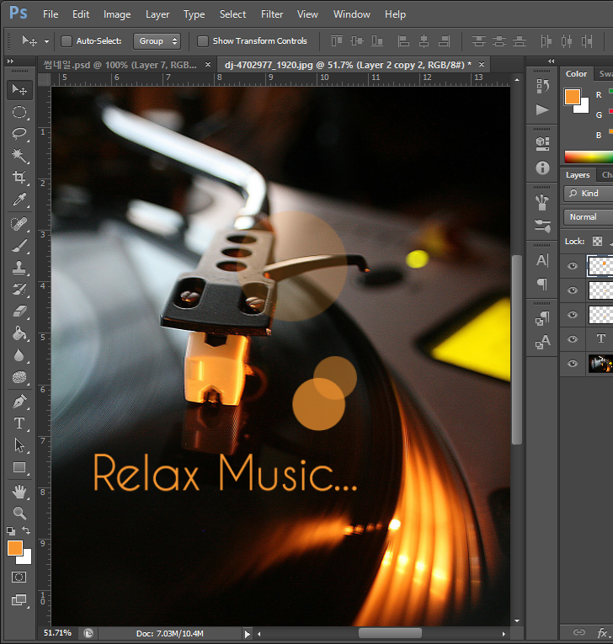
Task: Toggle lock transparent pixels
Action: click(x=597, y=241)
